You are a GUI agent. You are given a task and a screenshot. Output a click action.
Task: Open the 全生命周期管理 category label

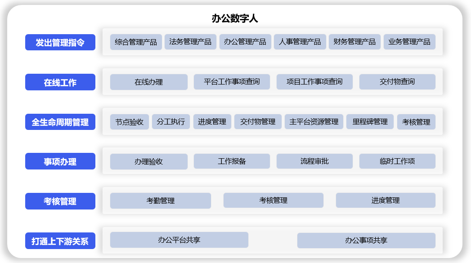[x=60, y=122]
